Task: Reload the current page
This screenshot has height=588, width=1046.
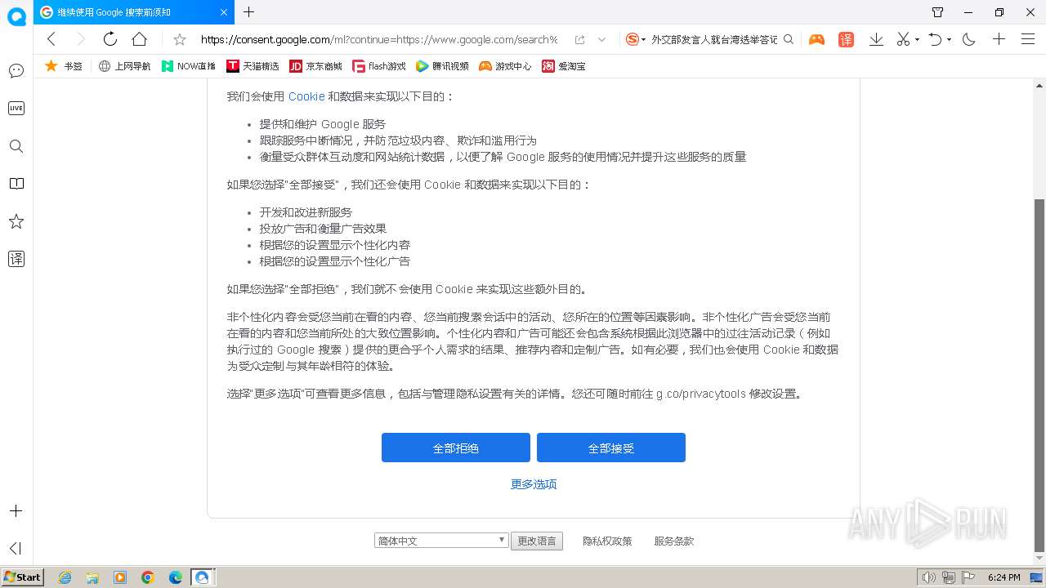Action: tap(110, 39)
